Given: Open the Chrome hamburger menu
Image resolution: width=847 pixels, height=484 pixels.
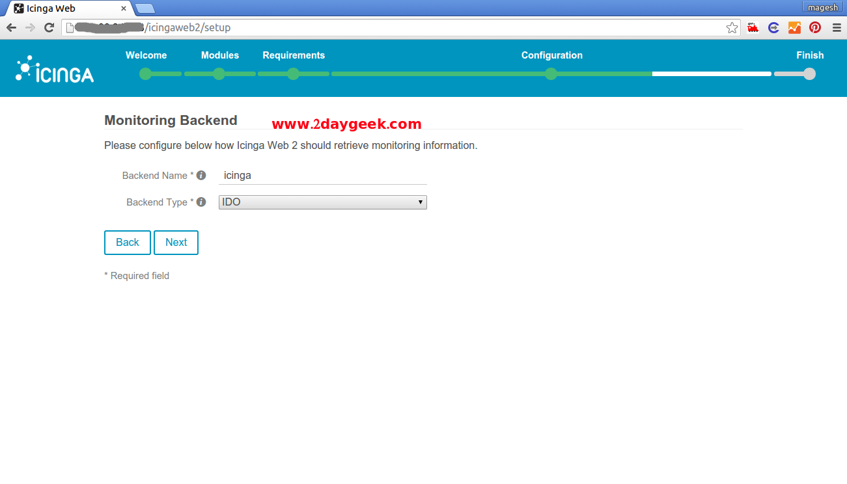Looking at the screenshot, I should tap(837, 27).
